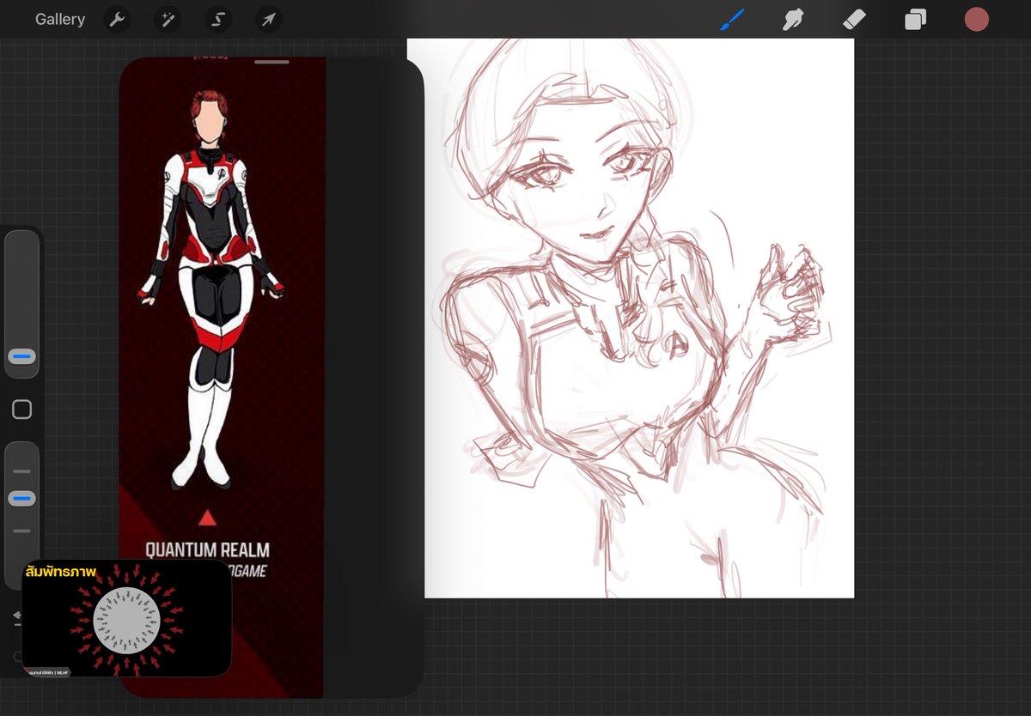Image resolution: width=1031 pixels, height=716 pixels.
Task: Select the Paint brush tool
Action: (x=732, y=19)
